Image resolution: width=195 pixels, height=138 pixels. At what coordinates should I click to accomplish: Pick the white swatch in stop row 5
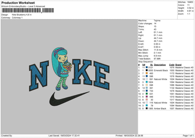pyautogui.click(x=147, y=79)
